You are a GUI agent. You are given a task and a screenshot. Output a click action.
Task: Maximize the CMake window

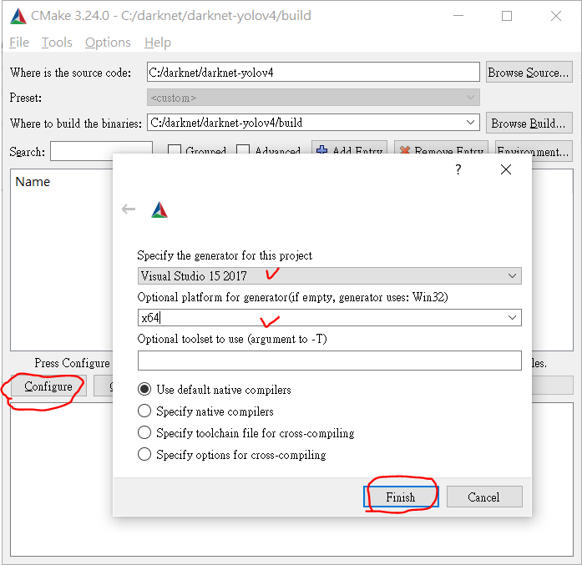pos(507,16)
